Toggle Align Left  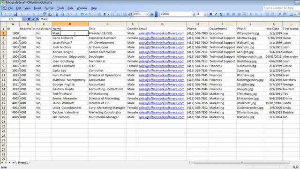pyautogui.click(x=228, y=14)
